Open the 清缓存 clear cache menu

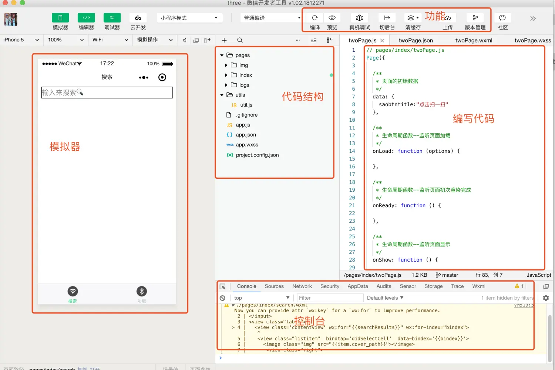[413, 18]
